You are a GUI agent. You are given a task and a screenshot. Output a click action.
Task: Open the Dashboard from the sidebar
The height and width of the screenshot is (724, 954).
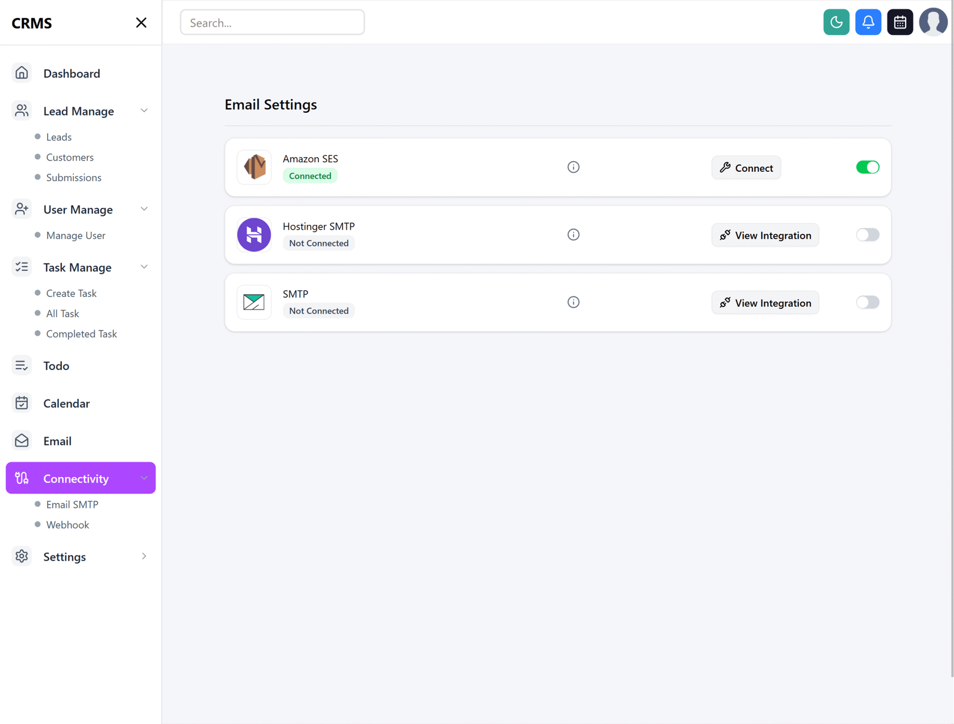(x=72, y=73)
